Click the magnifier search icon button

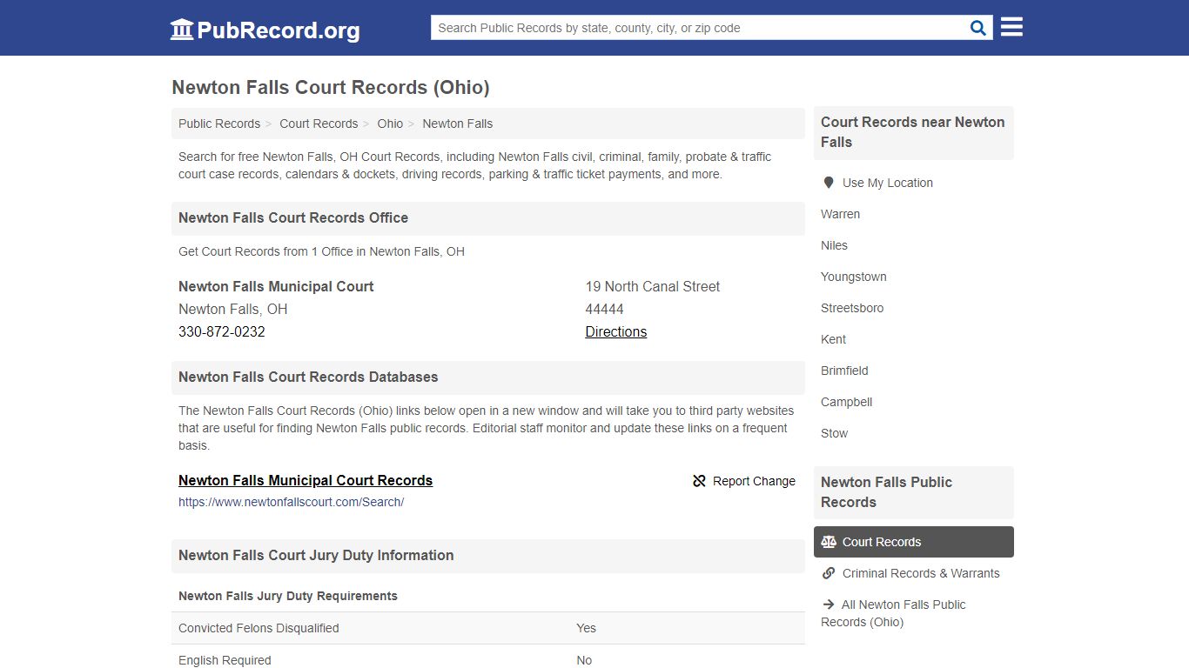pos(978,28)
